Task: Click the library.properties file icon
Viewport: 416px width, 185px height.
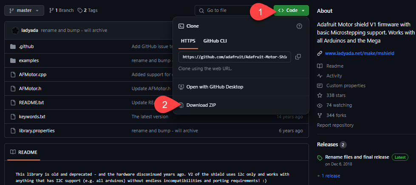Action: click(13, 131)
